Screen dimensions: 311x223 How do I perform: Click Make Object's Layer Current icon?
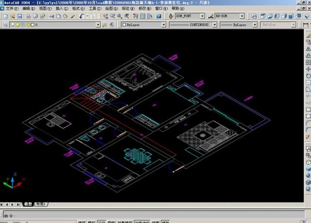(105, 25)
